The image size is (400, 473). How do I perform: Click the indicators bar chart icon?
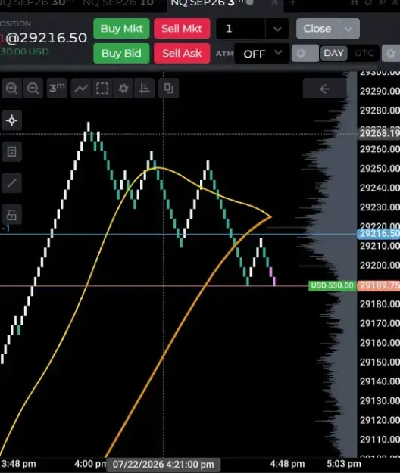tap(144, 89)
